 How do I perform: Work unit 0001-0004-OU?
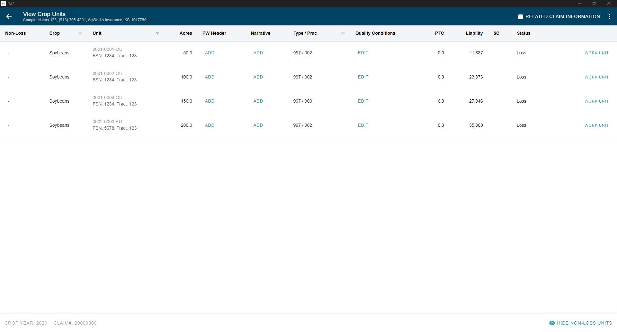pos(596,101)
